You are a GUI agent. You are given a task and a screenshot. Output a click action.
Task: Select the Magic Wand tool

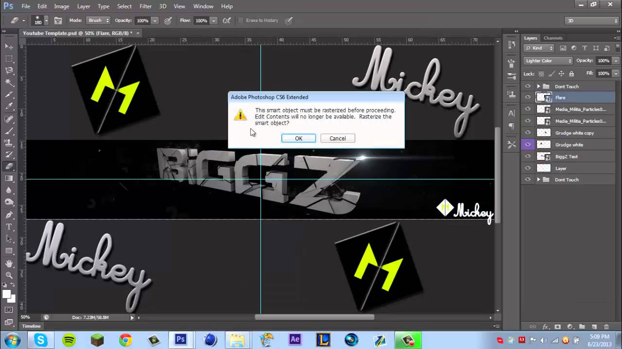click(x=9, y=83)
